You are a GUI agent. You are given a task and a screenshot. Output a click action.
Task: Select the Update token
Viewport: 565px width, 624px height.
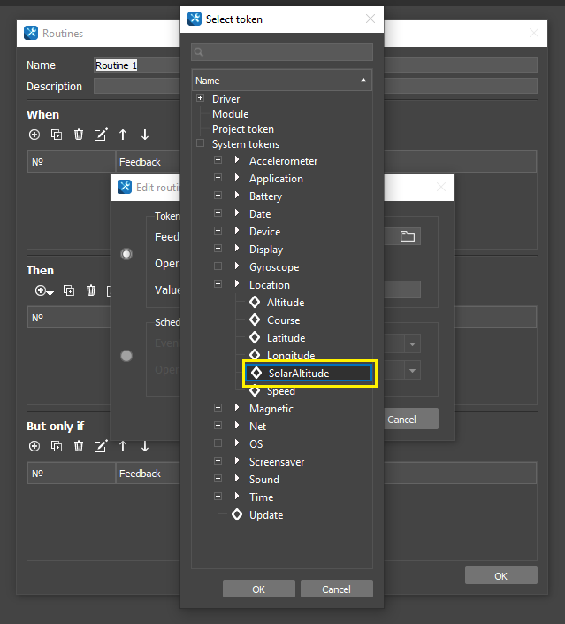265,515
